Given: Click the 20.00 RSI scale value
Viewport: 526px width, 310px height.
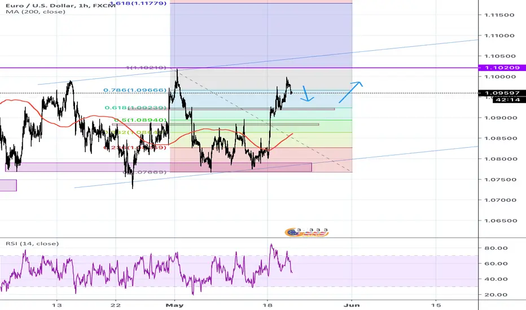Looking at the screenshot, I should coord(496,295).
